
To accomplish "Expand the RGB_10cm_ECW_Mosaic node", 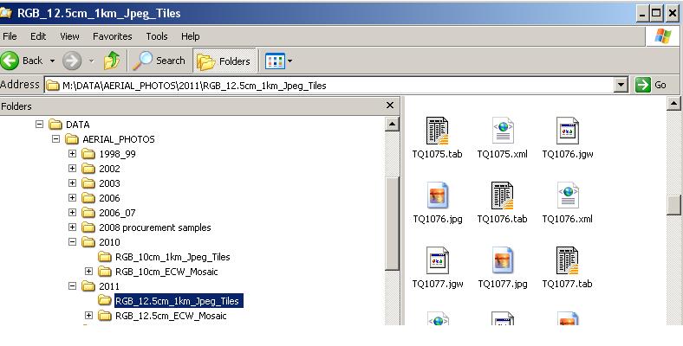I will (x=89, y=272).
